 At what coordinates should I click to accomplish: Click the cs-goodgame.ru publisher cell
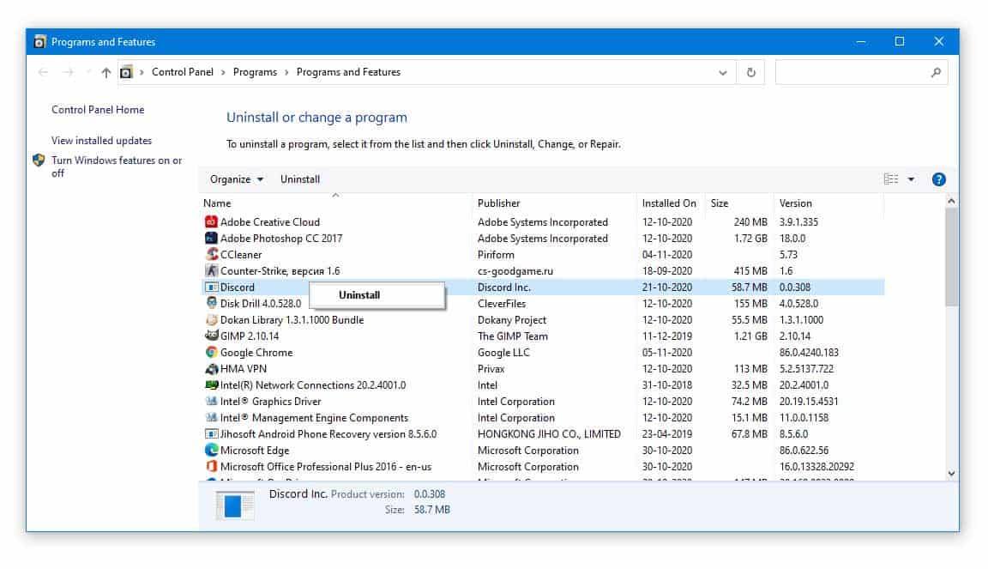tap(515, 271)
